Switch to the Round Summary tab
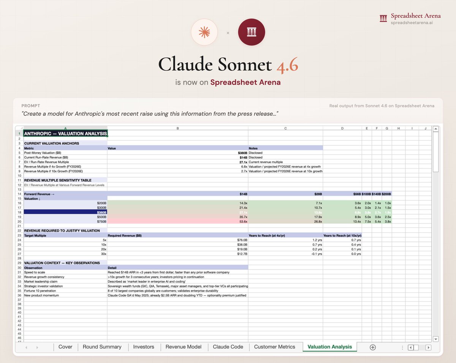Screen dimensions: 456x363 tap(102, 347)
